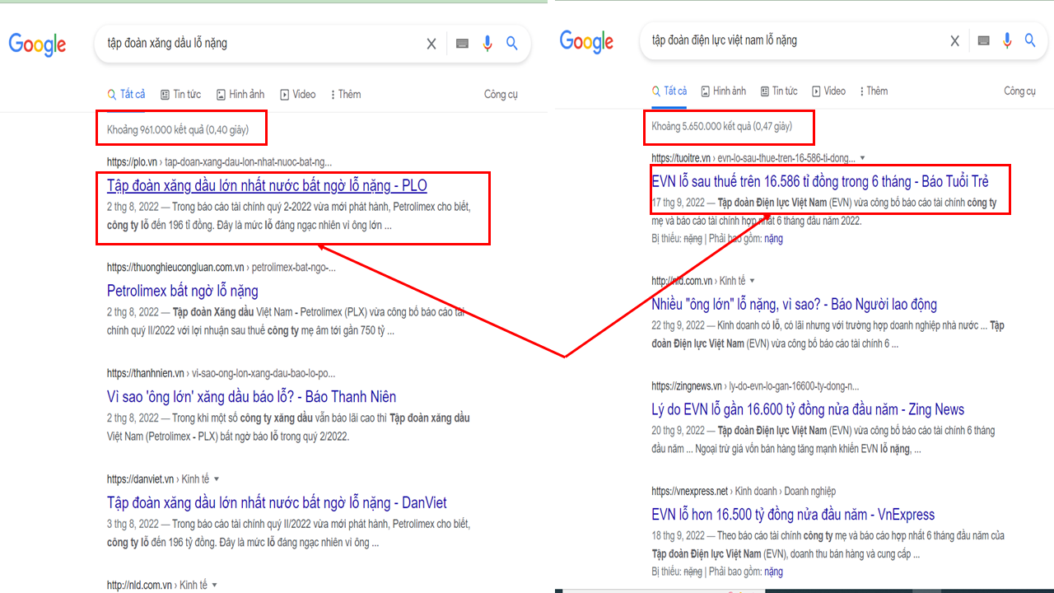Expand the dropdown arrow beside the tuoitre.vn URL
The image size is (1054, 593).
[x=862, y=158]
